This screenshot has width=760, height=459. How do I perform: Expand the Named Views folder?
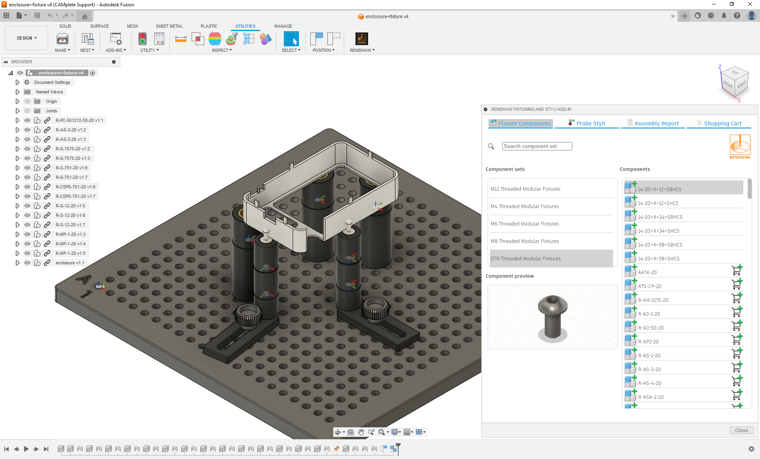(17, 92)
